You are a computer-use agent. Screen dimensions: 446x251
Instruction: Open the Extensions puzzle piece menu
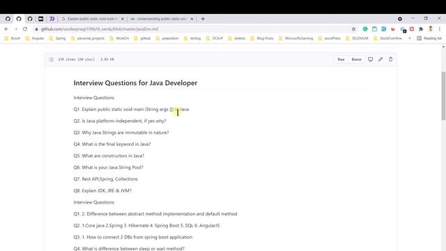point(421,29)
